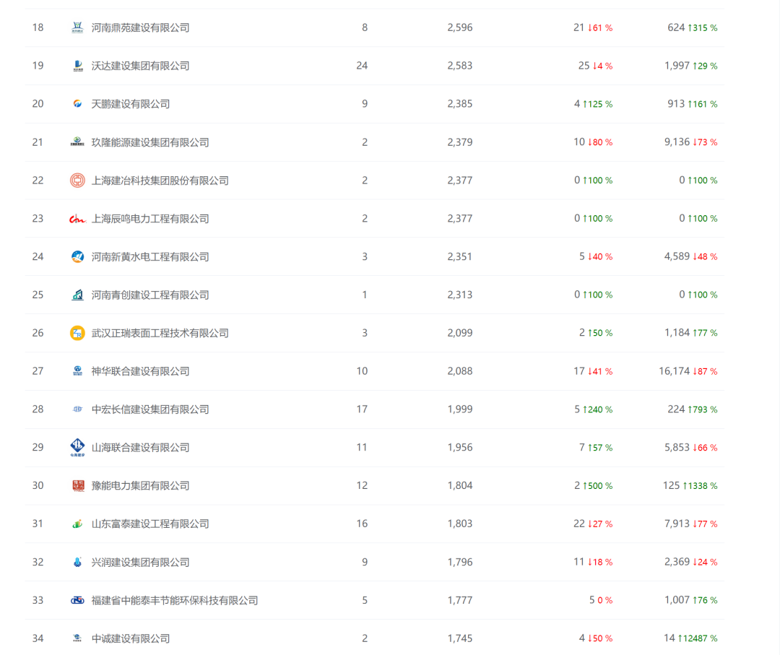Select 中宏长信建设集团有限公司 company name
This screenshot has width=780, height=655.
[150, 409]
